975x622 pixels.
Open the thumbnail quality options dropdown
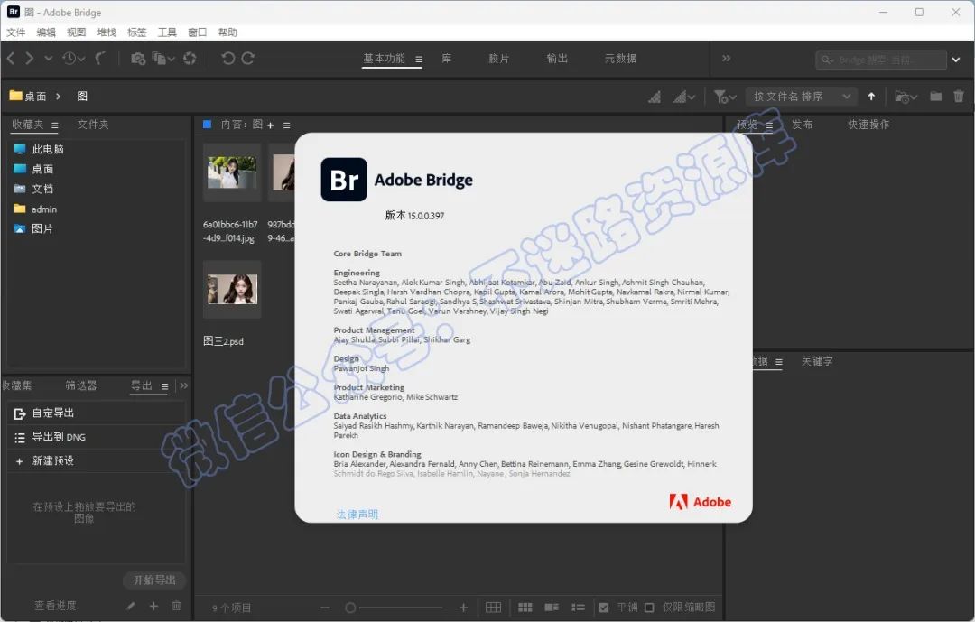click(x=684, y=97)
